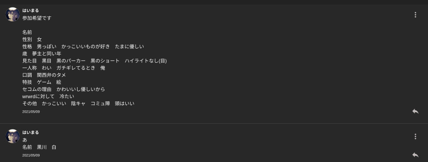Click the profile picture beside the 黒川 白 comment
Image resolution: width=428 pixels, height=162 pixels.
coord(12,136)
